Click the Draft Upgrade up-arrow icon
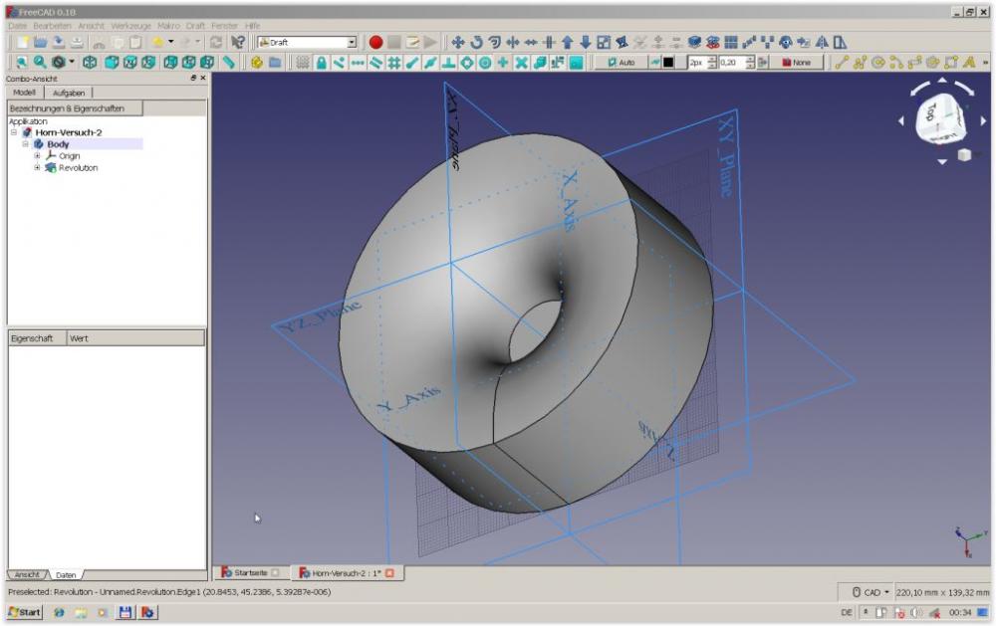 (568, 43)
